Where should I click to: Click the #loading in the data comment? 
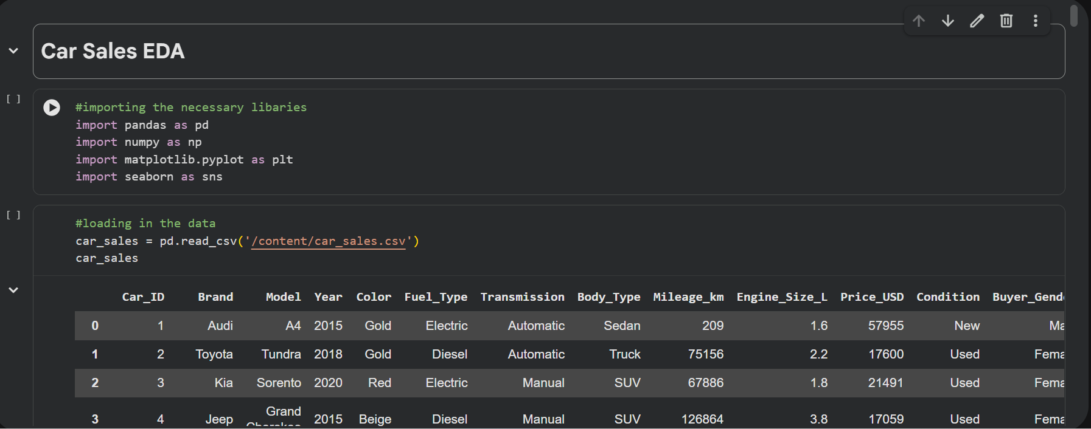point(145,224)
